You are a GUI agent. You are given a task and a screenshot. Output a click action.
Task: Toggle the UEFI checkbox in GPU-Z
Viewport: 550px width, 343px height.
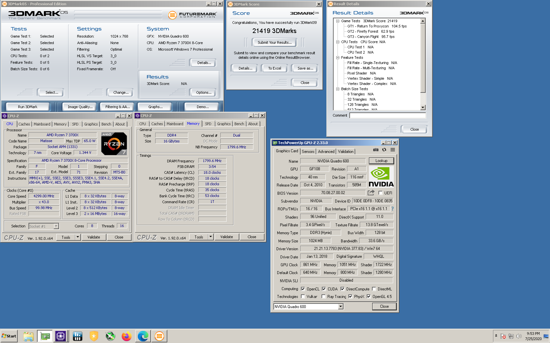point(380,193)
